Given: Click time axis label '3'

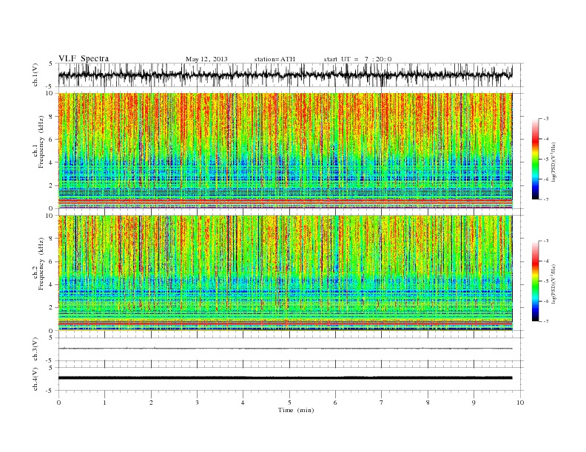Looking at the screenshot, I should coord(197,403).
